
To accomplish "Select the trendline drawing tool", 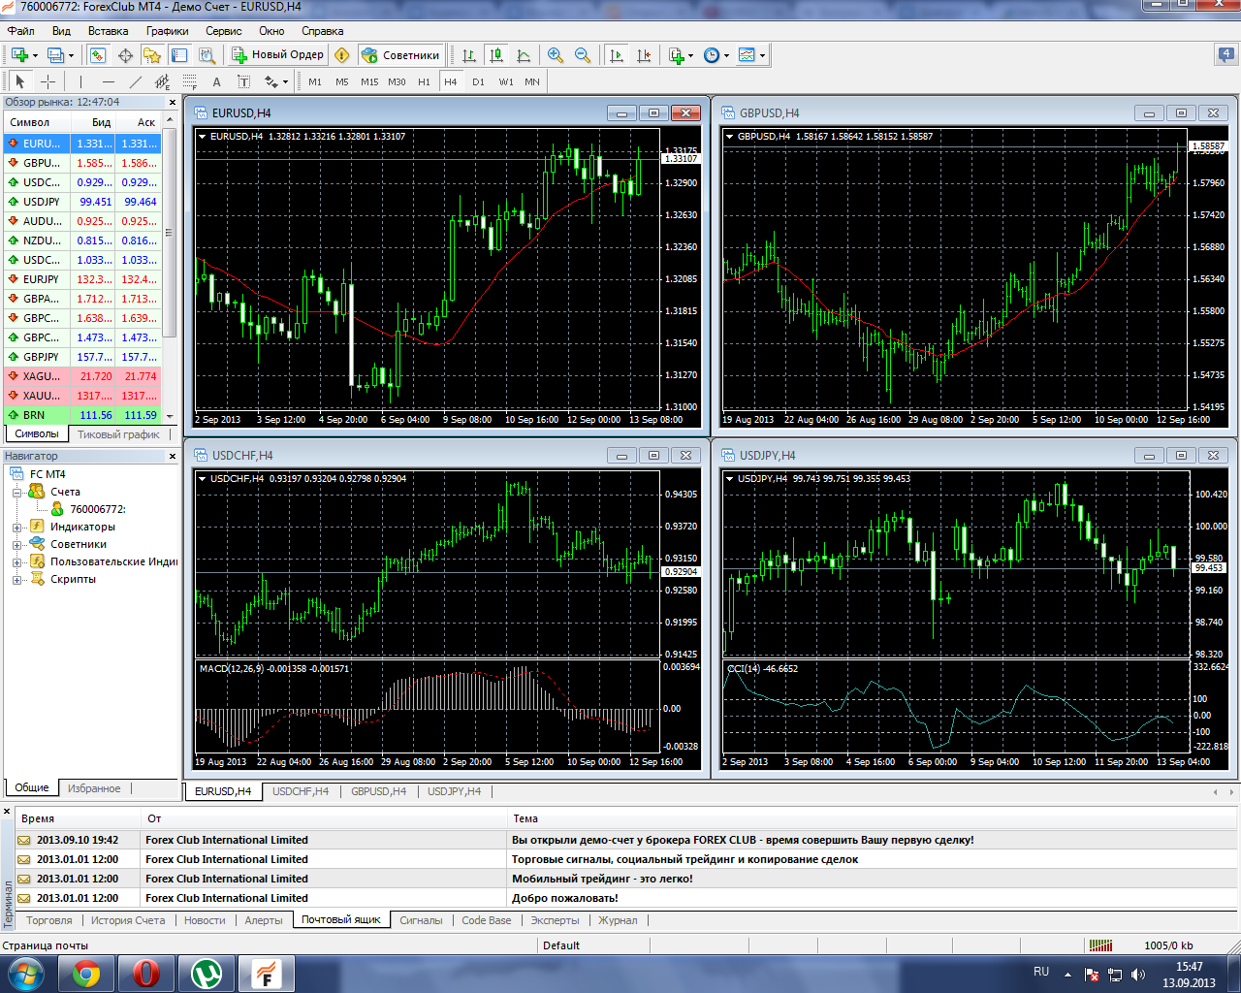I will [136, 82].
